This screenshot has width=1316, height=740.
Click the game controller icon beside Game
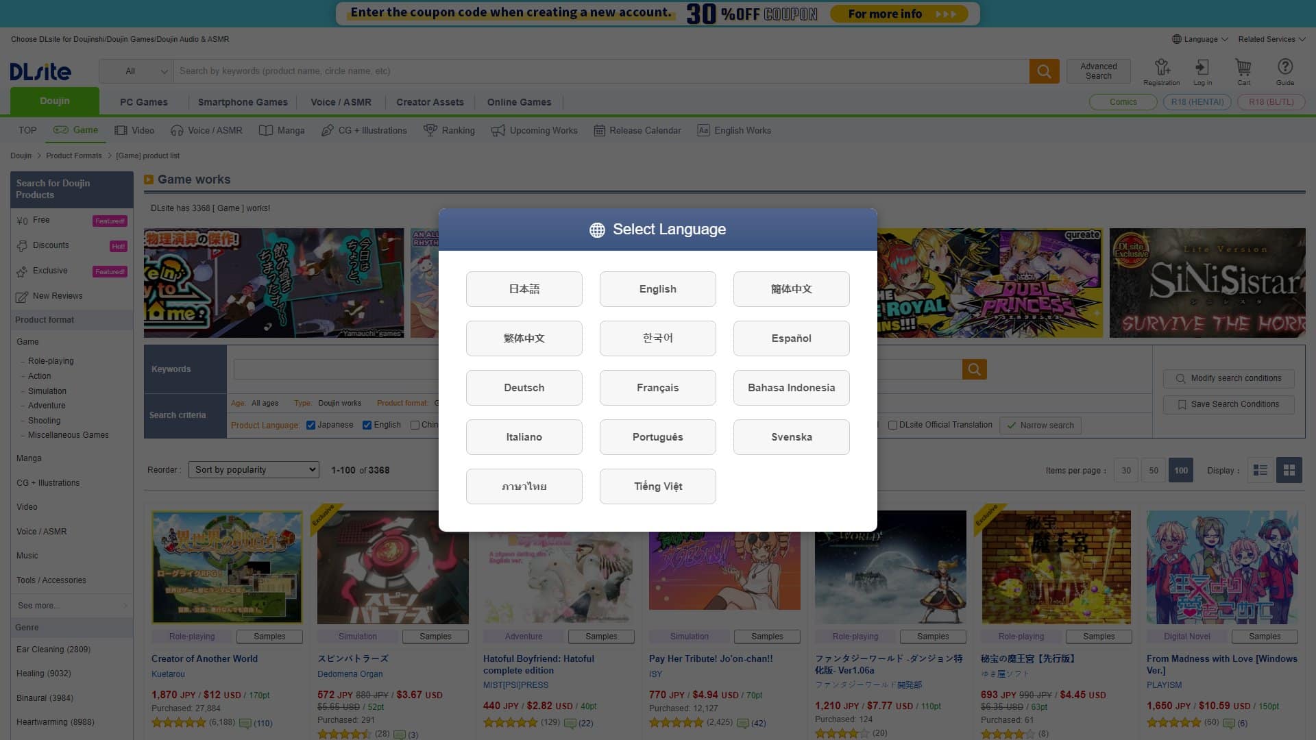point(61,130)
